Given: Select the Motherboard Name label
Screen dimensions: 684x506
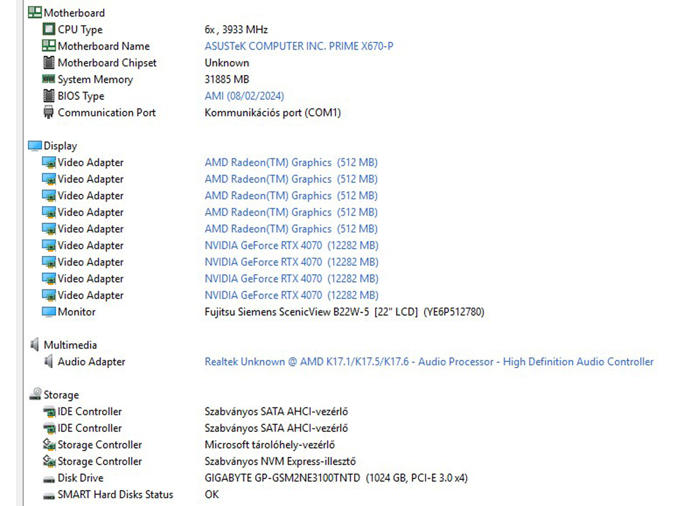Looking at the screenshot, I should click(x=104, y=46).
